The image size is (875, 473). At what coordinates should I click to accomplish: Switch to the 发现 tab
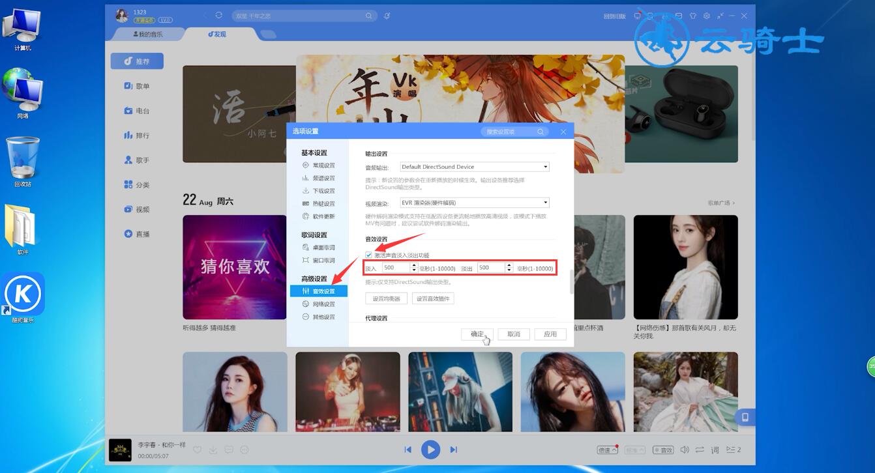pyautogui.click(x=217, y=34)
